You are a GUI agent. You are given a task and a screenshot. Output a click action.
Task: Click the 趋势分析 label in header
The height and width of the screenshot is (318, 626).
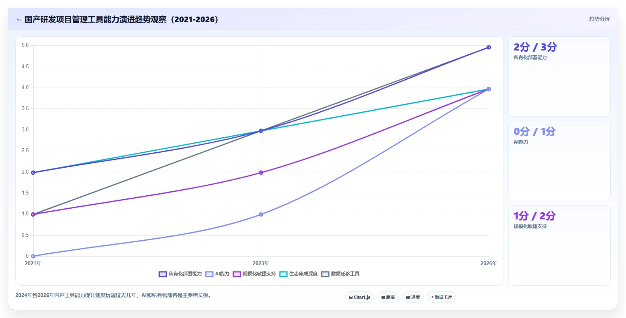coord(599,19)
